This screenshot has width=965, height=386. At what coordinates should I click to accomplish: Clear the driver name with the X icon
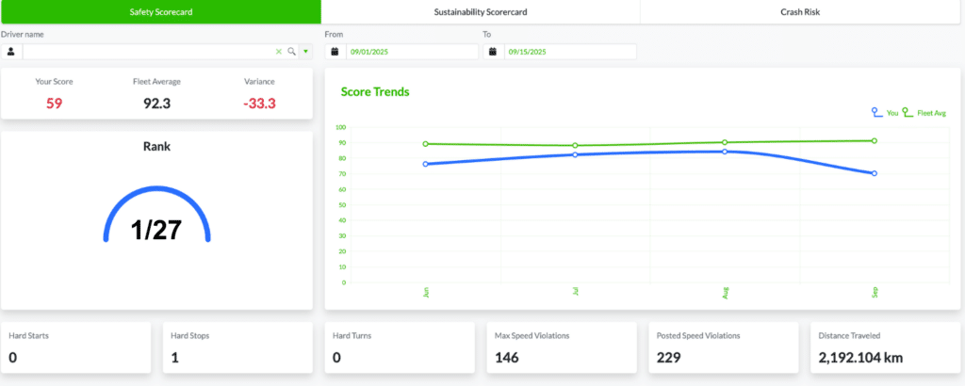tap(279, 52)
